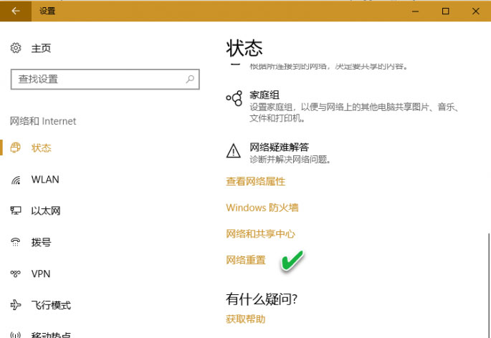Open the VPN settings page
The image size is (491, 338).
41,274
